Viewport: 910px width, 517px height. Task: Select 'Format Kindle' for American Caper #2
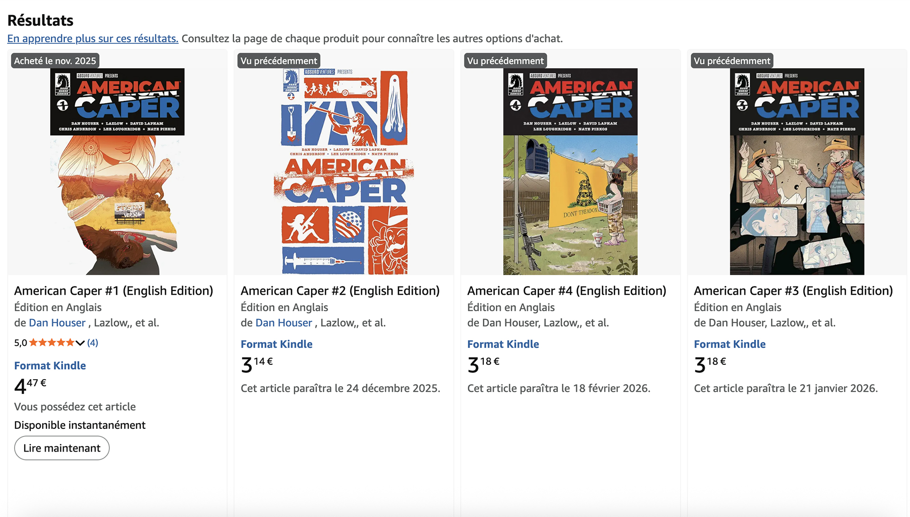pos(276,344)
